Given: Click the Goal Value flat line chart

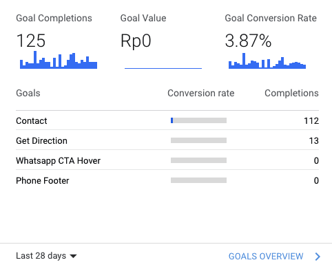Looking at the screenshot, I should pos(163,68).
